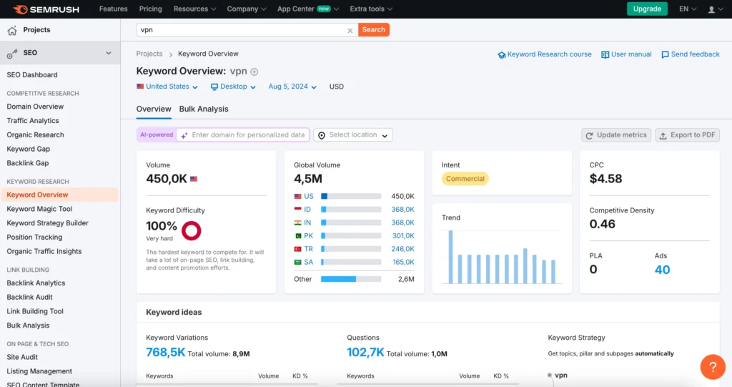
Task: Click the Semrush logo in header
Action: (x=46, y=9)
